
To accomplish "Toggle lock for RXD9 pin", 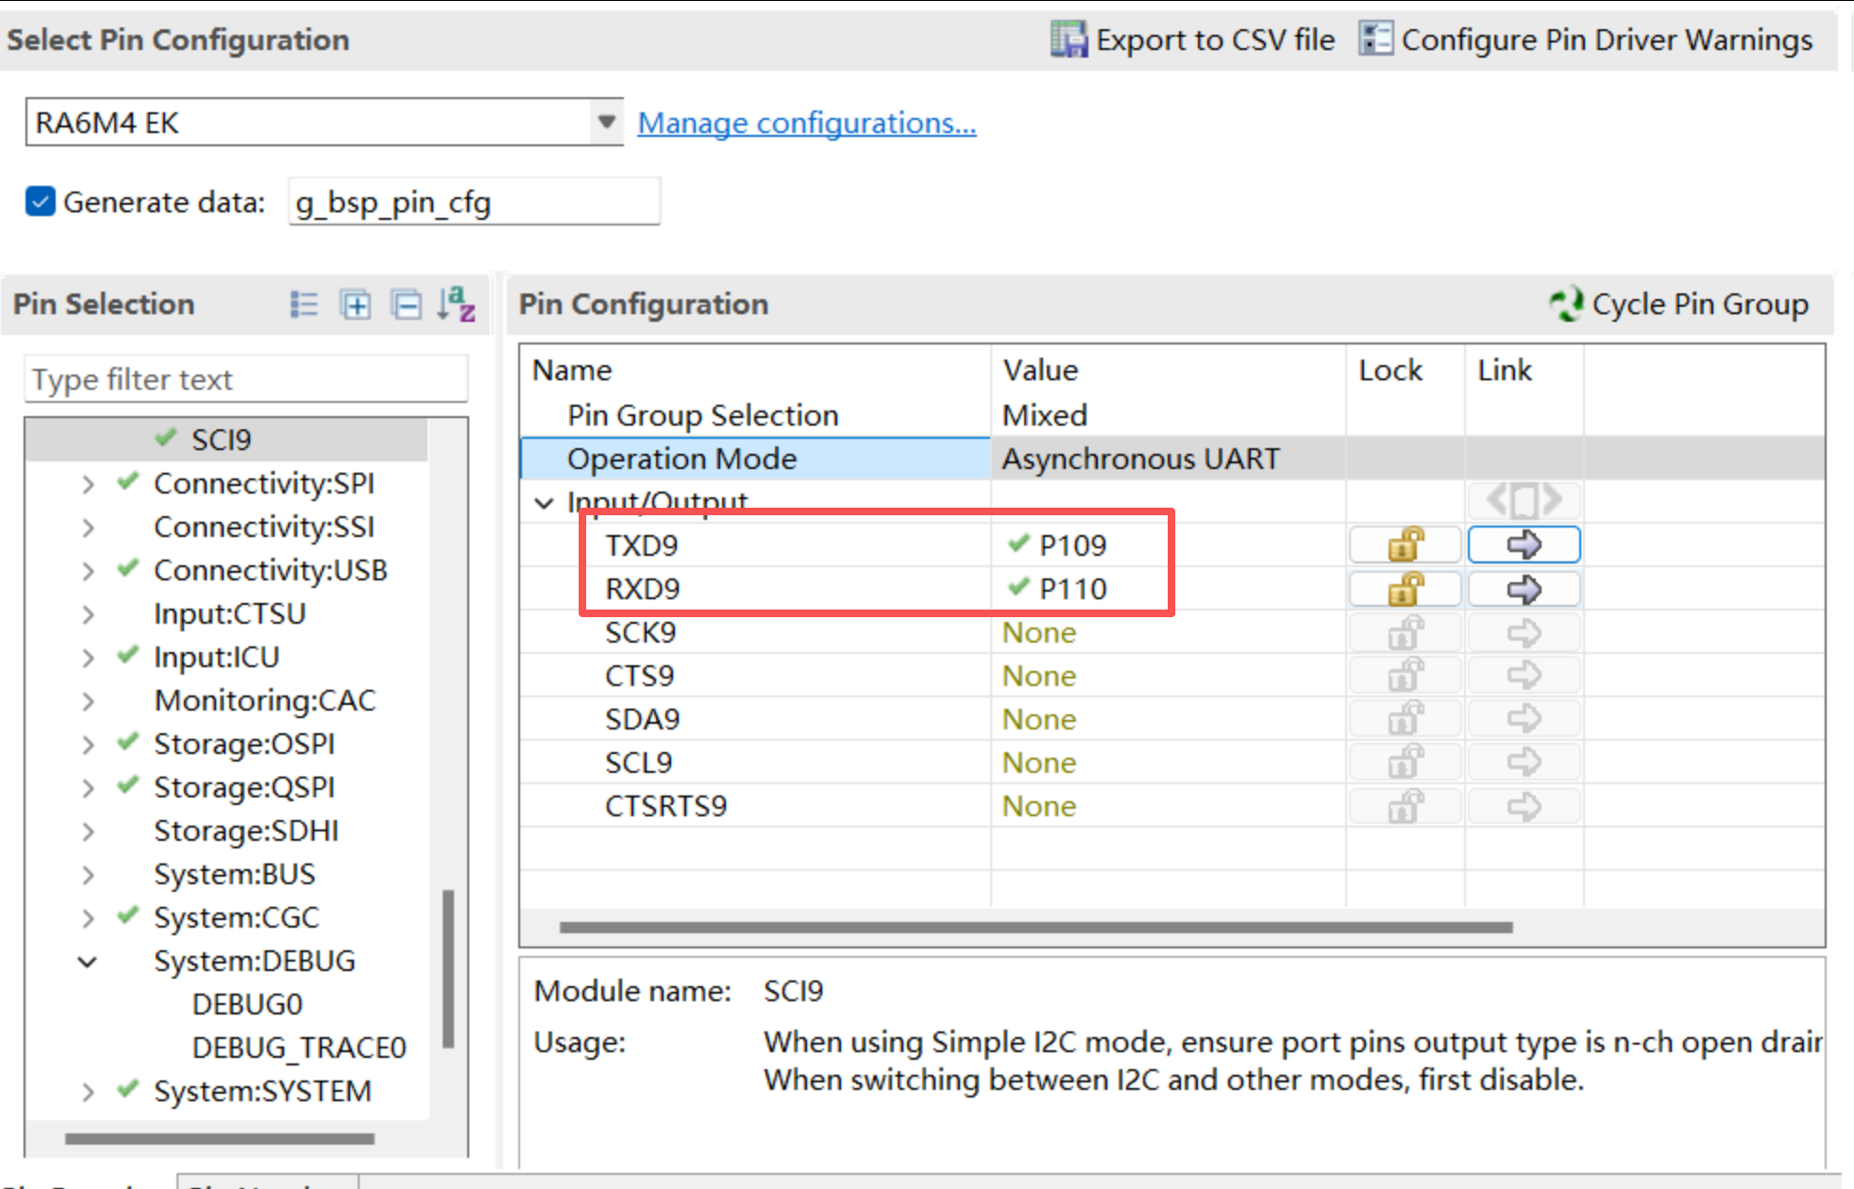I will pyautogui.click(x=1406, y=589).
